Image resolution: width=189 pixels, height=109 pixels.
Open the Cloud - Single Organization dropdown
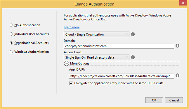pos(97,34)
